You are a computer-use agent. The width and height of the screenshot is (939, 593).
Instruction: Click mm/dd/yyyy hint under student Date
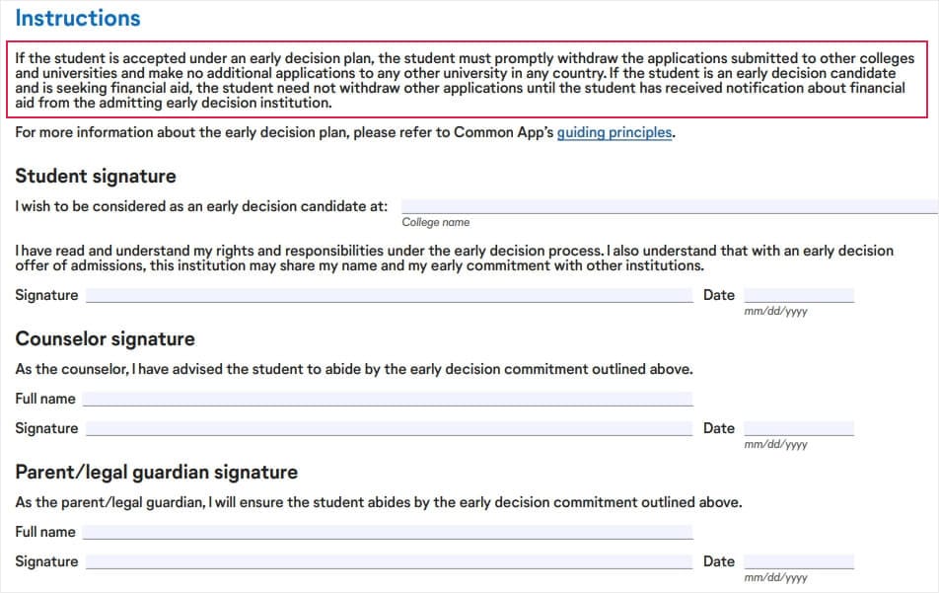coord(775,312)
